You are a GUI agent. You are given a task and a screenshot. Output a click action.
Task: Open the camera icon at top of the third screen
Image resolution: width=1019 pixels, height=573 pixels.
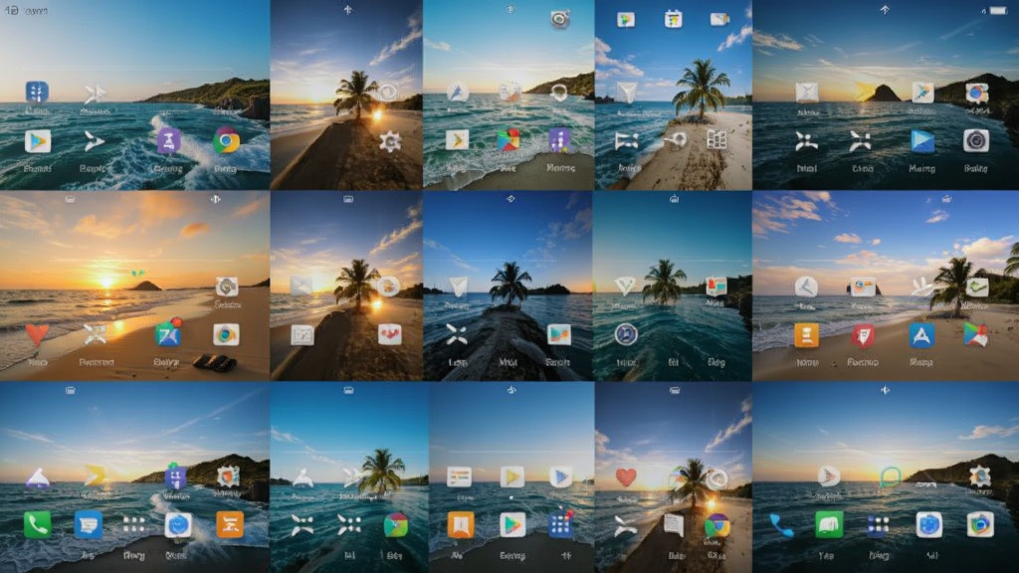(x=559, y=20)
